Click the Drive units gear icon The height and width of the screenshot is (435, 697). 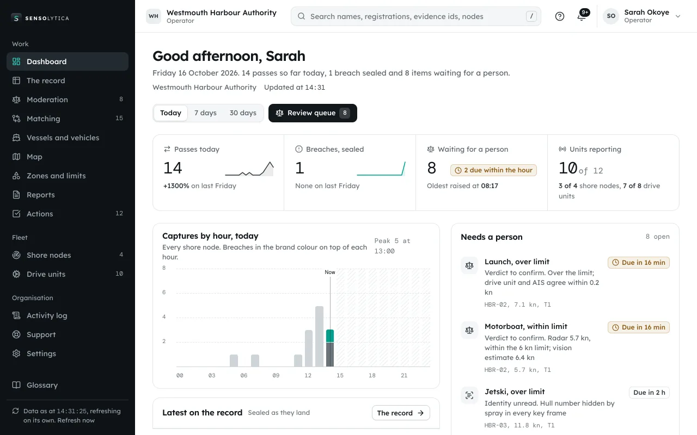pyautogui.click(x=16, y=274)
